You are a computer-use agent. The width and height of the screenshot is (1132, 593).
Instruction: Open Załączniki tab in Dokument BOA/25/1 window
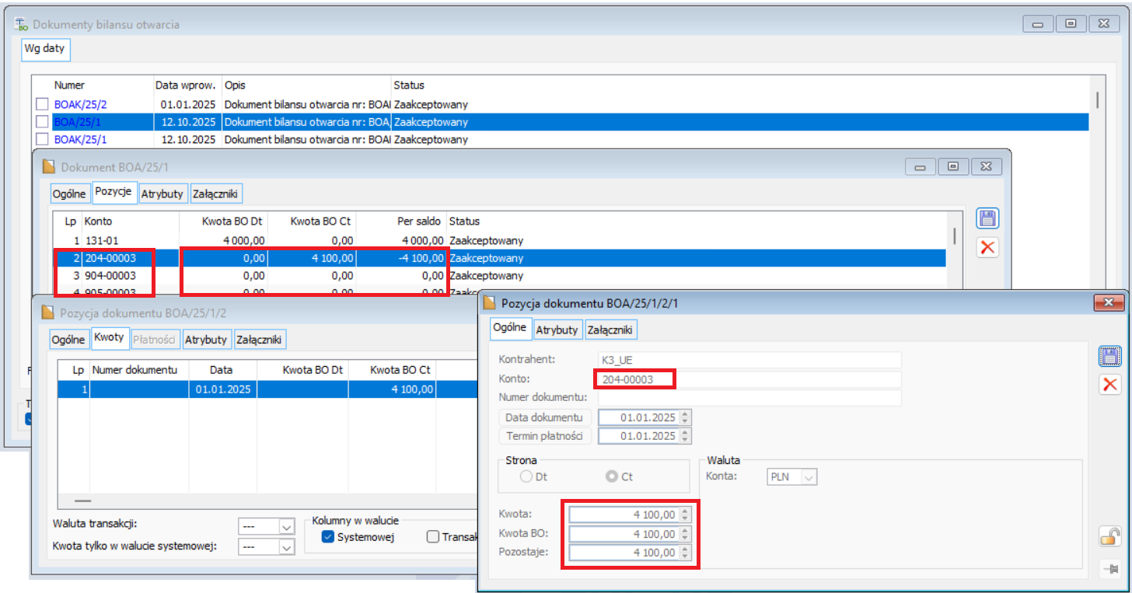(x=218, y=194)
